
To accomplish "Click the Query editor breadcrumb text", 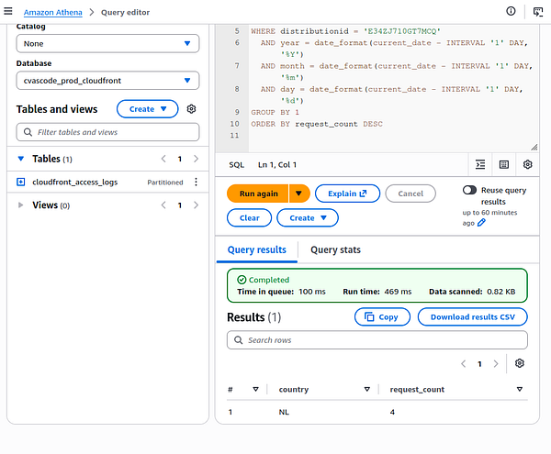I will click(x=125, y=12).
